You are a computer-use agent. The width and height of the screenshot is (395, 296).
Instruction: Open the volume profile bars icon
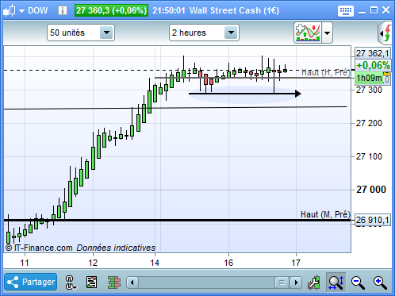pos(114,282)
